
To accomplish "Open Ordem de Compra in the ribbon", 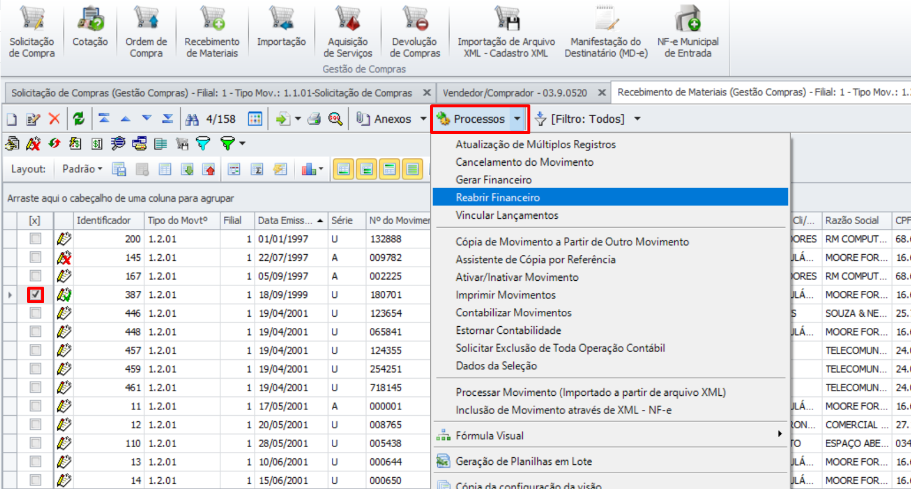I will (x=146, y=32).
